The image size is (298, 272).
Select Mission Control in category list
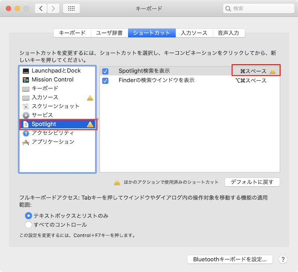[57, 80]
